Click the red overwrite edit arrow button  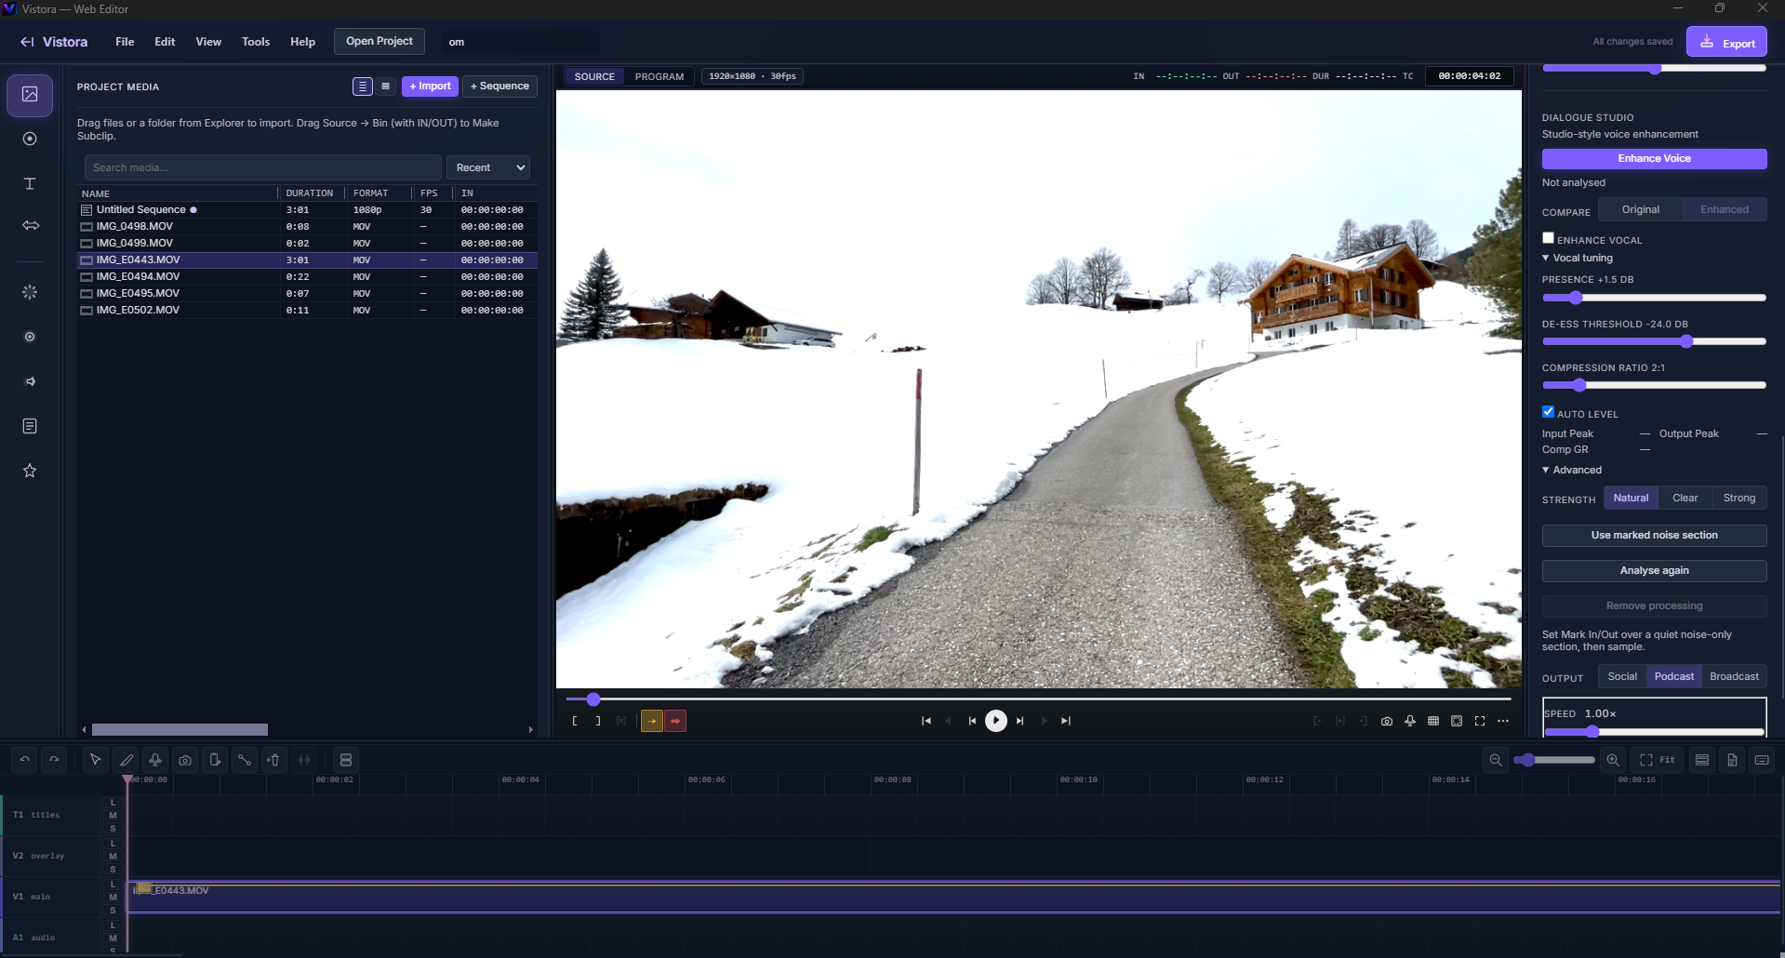tap(675, 721)
